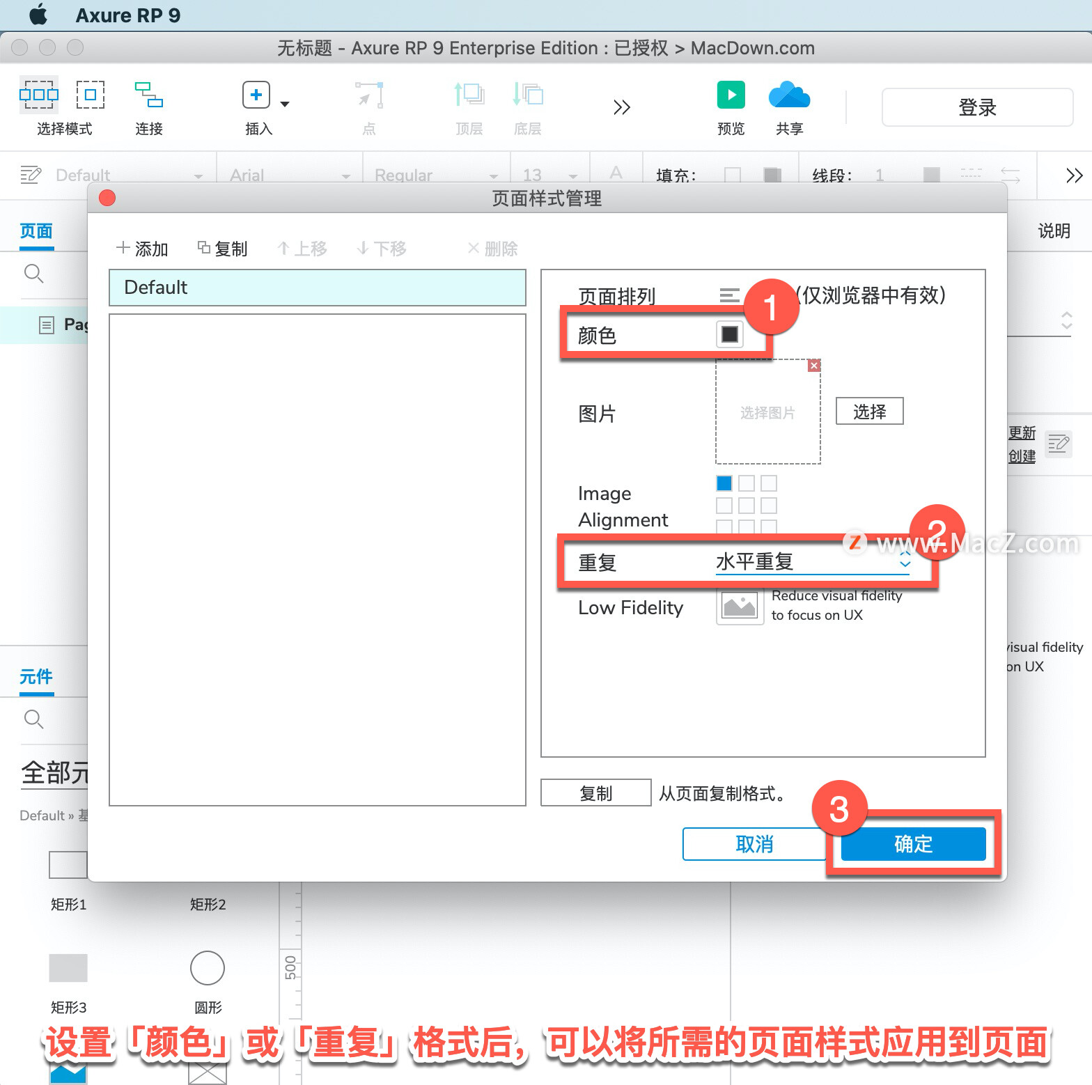Click the arrow style icon
Viewport: 1092px width, 1085px height.
pyautogui.click(x=1011, y=174)
